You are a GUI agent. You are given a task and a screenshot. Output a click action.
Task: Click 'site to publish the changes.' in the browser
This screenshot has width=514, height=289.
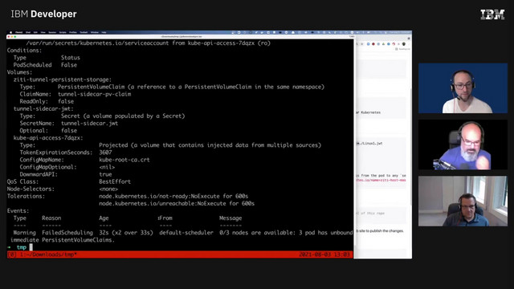click(381, 231)
